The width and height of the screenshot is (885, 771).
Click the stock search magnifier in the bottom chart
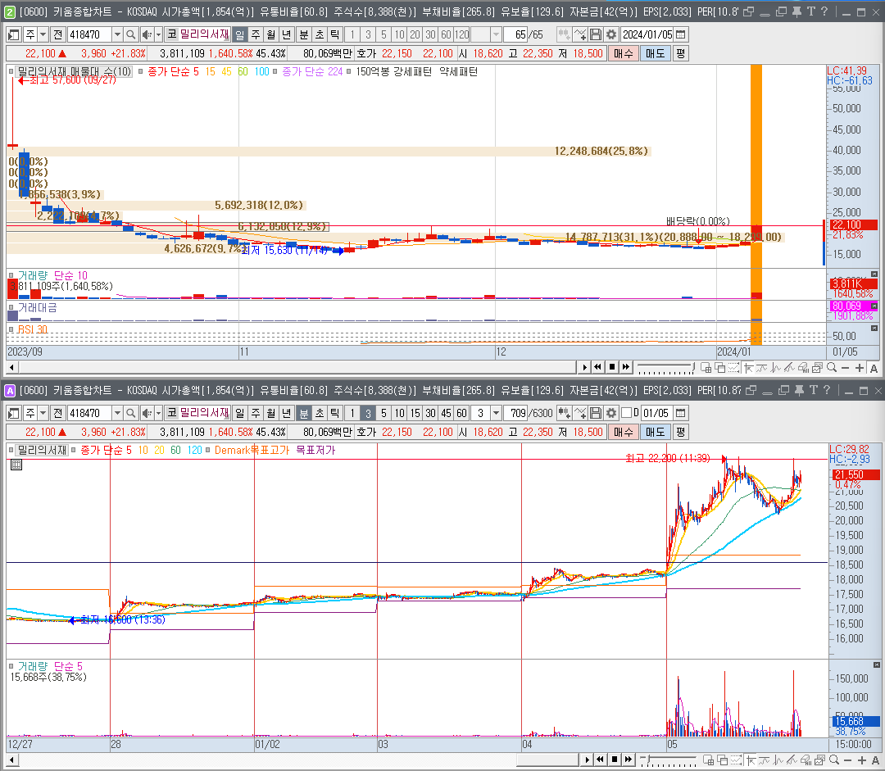[x=130, y=413]
